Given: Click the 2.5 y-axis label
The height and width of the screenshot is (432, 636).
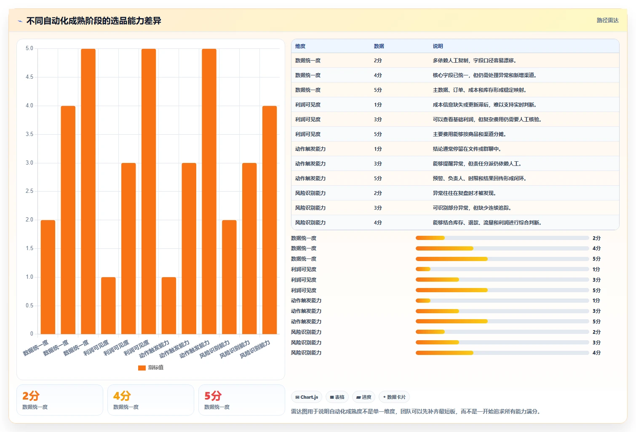Looking at the screenshot, I should (x=29, y=191).
